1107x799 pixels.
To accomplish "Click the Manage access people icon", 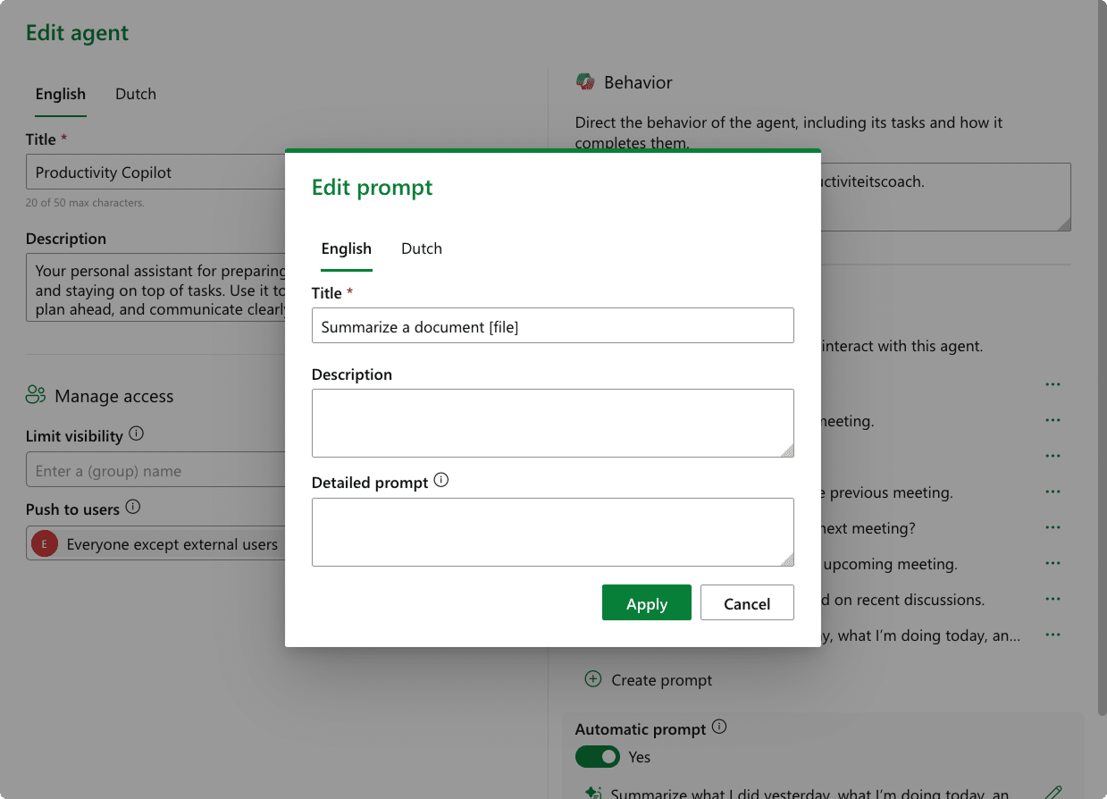I will [36, 395].
